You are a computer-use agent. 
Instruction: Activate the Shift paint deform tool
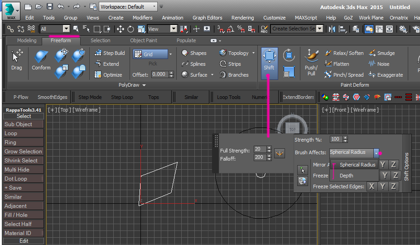[269, 64]
